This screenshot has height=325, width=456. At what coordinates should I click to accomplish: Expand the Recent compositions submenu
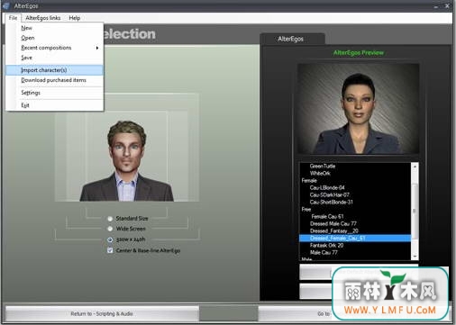(54, 48)
